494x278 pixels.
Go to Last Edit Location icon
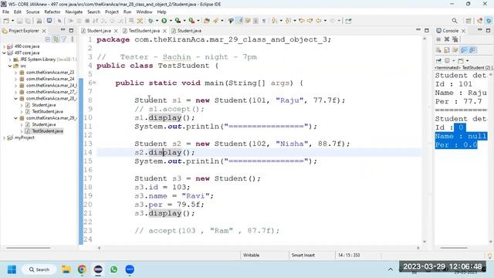point(302,21)
